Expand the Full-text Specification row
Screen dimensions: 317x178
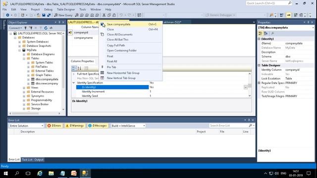(x=74, y=74)
